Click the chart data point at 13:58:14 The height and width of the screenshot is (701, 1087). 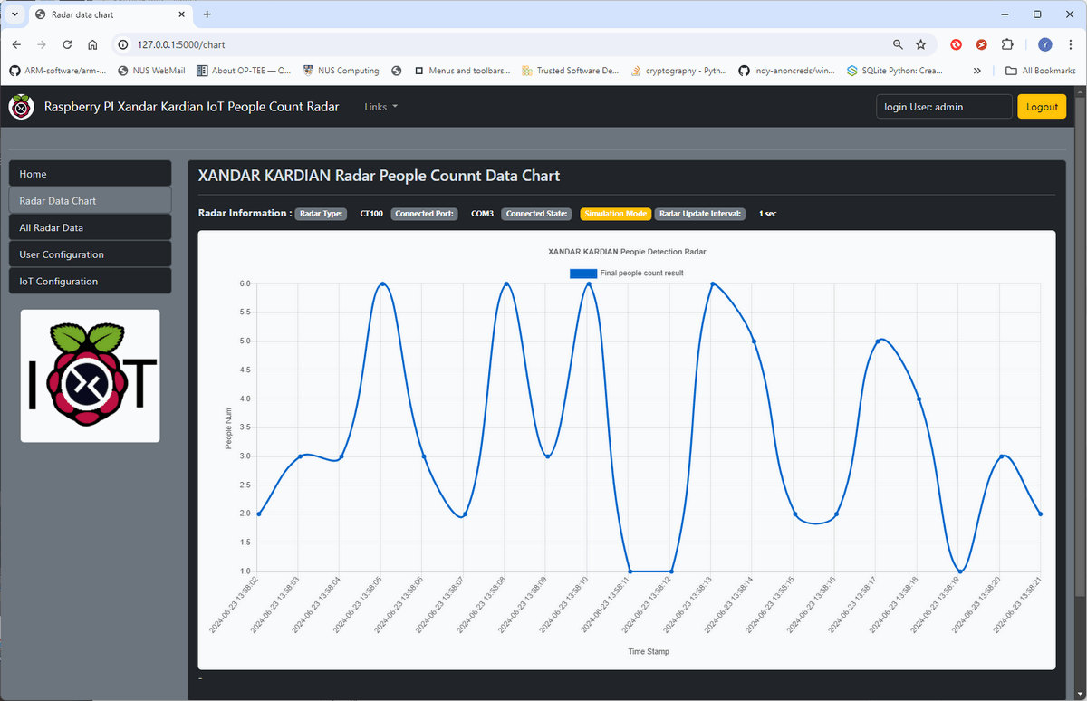754,341
